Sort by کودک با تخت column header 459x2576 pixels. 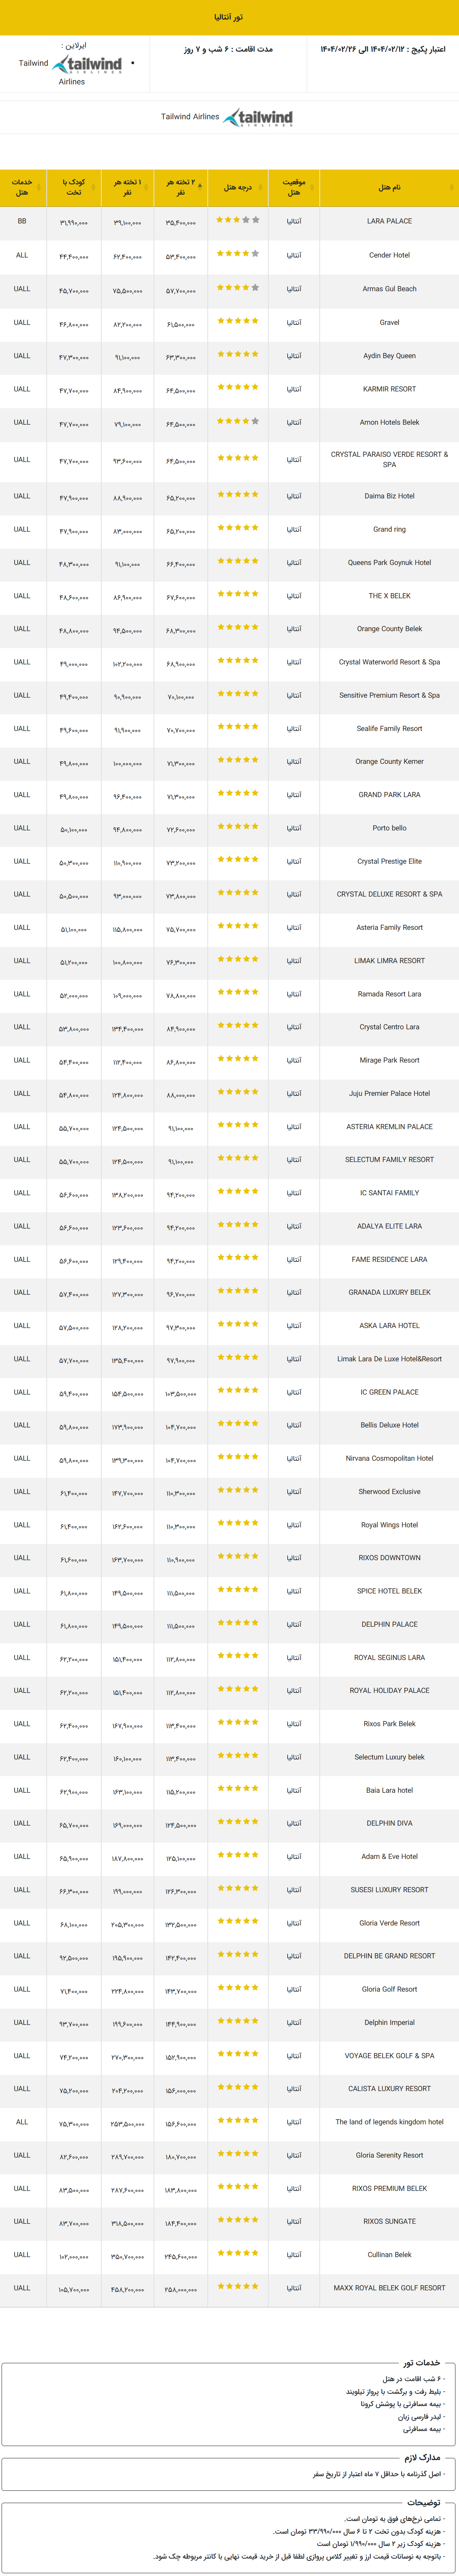73,187
